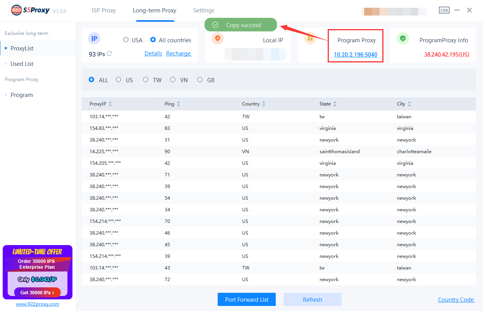Close the S5Proxy window
This screenshot has width=483, height=311.
click(x=469, y=10)
